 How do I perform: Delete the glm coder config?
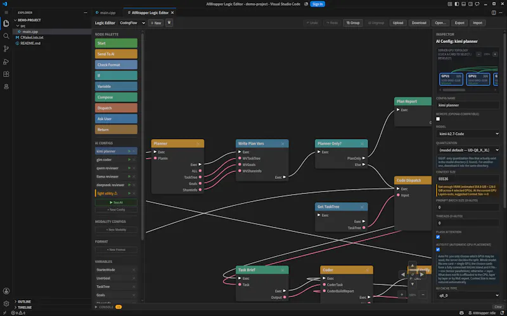point(134,160)
